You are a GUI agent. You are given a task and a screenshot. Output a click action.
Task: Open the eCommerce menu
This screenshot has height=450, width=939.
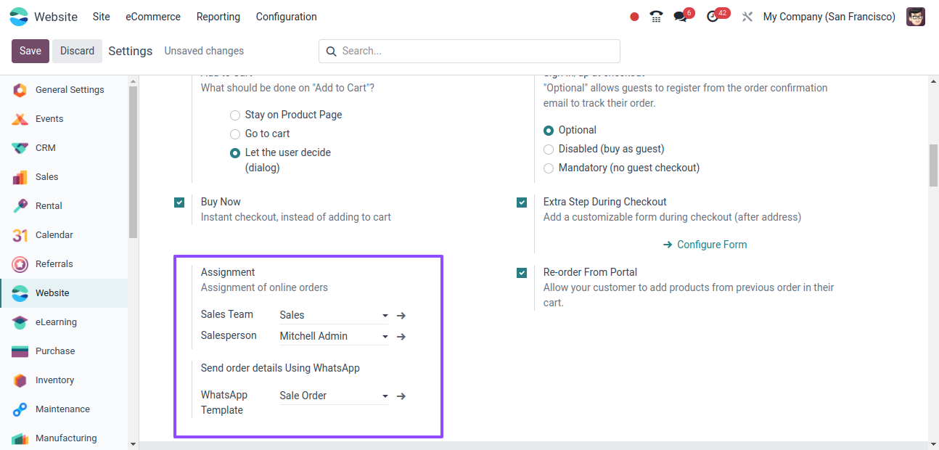pos(153,17)
